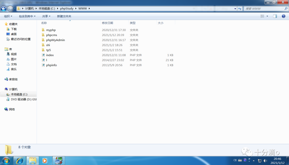Click the Forward navigation arrow
Viewport: 289px width, 165px height.
tap(10, 9)
